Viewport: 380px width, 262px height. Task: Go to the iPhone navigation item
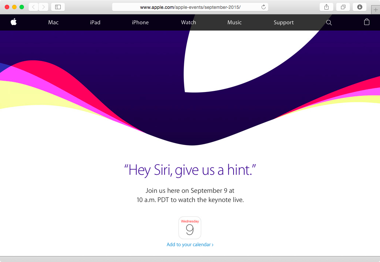point(140,22)
